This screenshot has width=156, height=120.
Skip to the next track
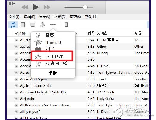(47, 7)
